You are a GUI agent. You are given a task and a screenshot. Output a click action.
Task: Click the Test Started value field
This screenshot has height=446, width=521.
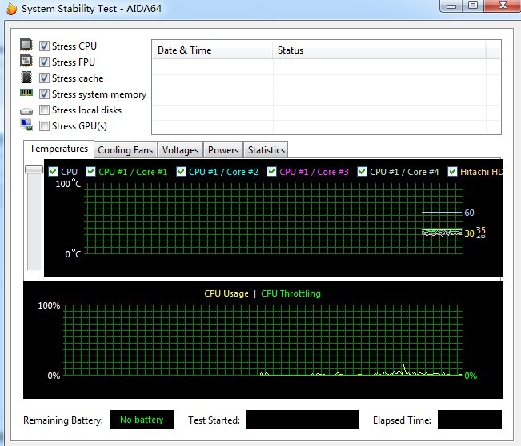(x=303, y=420)
